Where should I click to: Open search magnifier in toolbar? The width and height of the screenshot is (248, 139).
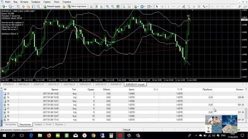click(240, 7)
